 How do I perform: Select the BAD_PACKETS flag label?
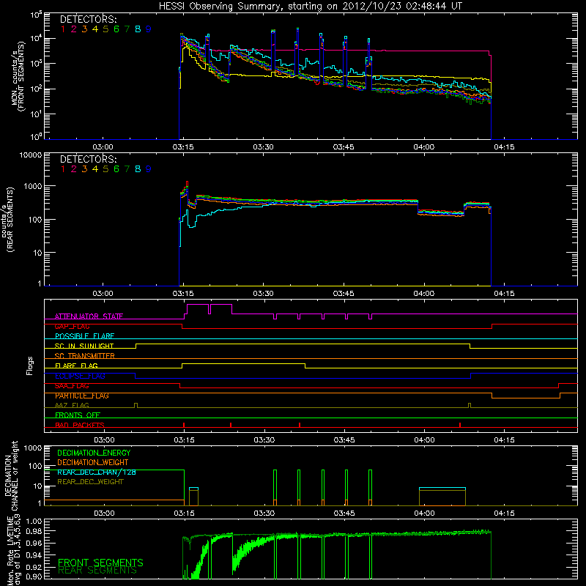point(80,425)
